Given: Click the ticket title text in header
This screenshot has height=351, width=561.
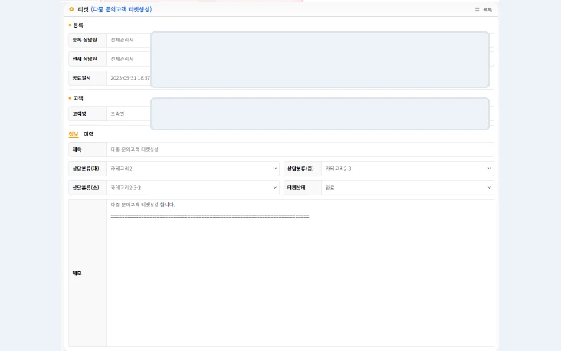Looking at the screenshot, I should (121, 10).
